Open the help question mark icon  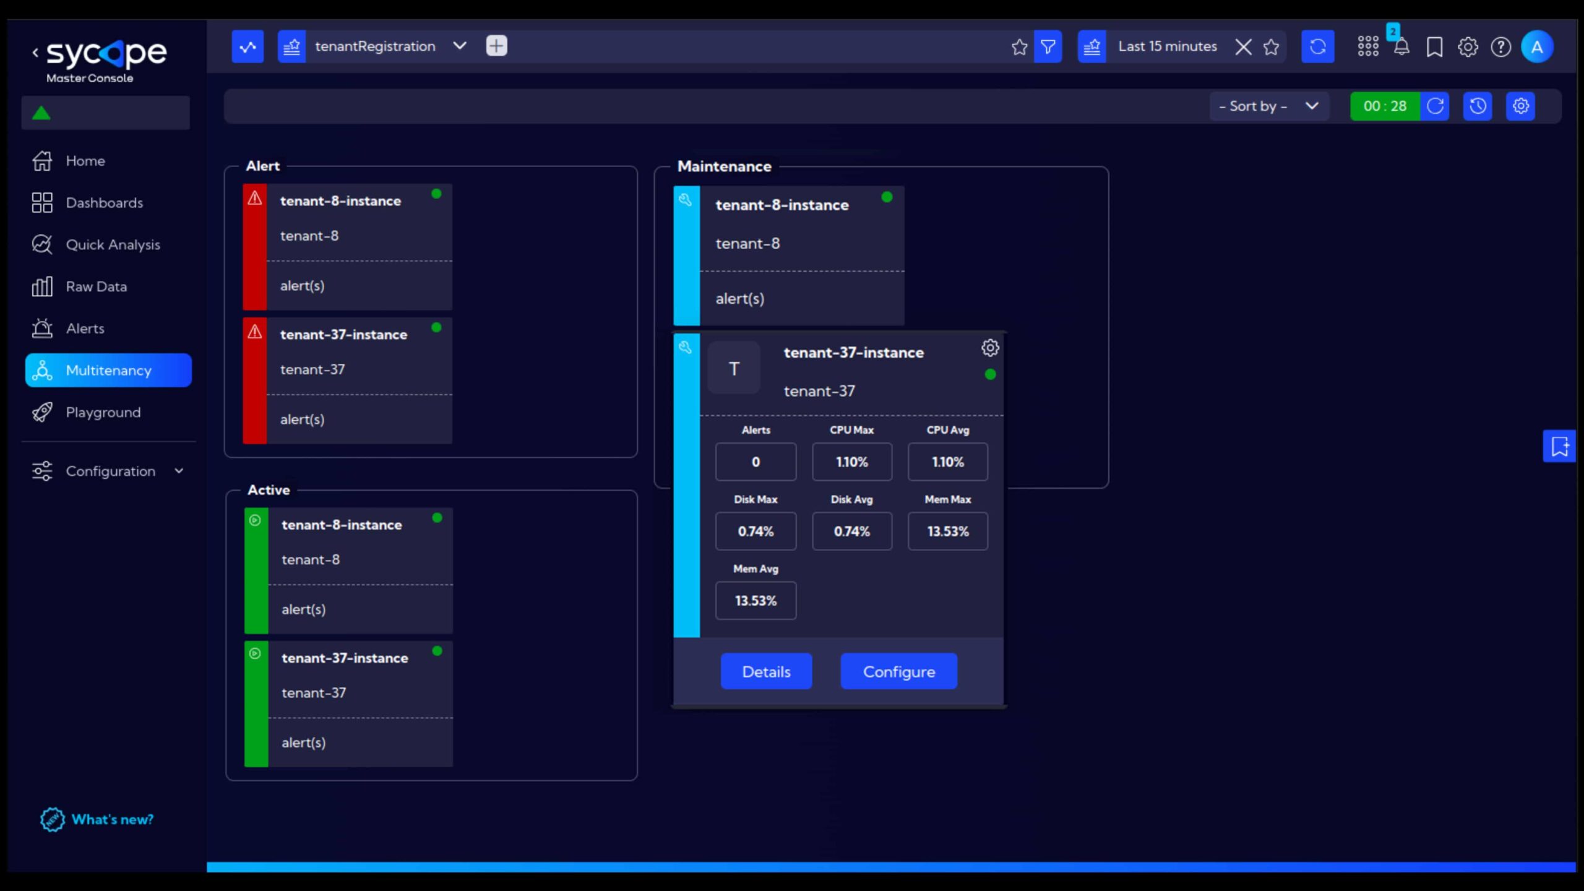(x=1500, y=47)
